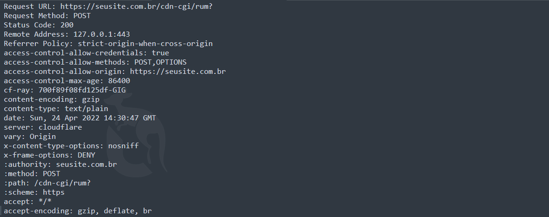Click the strict-origin-when-cross-origin Referrer Policy value
This screenshot has height=217, width=549.
pyautogui.click(x=145, y=43)
